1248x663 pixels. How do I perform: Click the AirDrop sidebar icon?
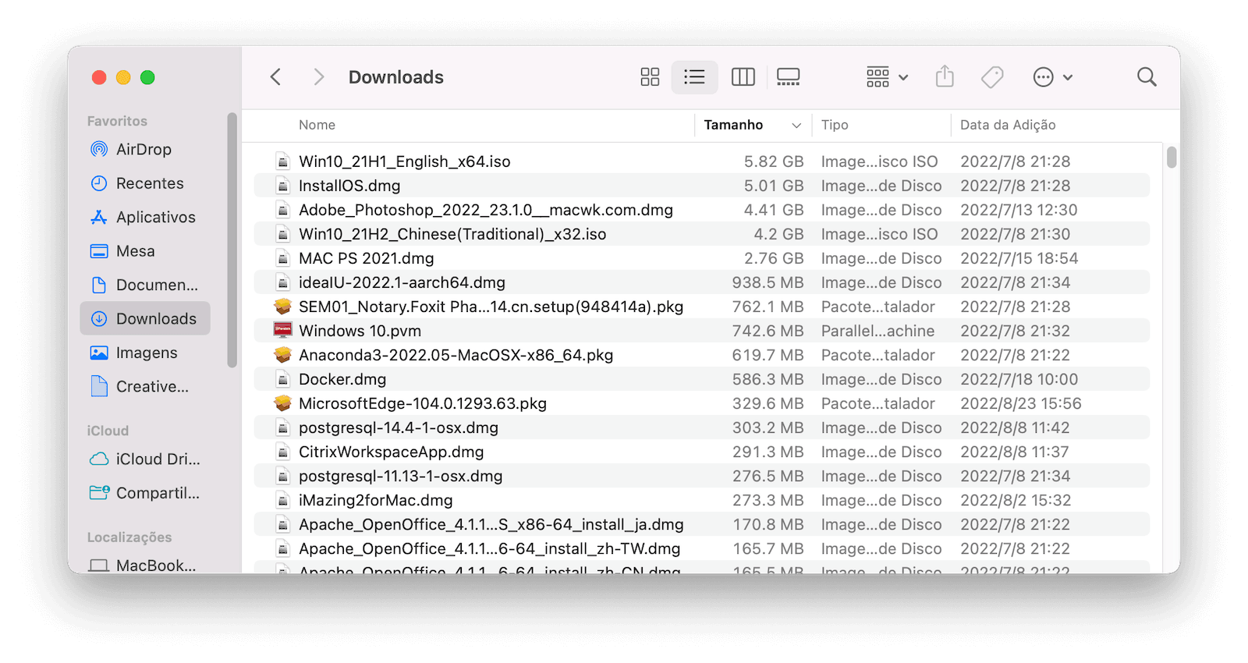[x=99, y=149]
